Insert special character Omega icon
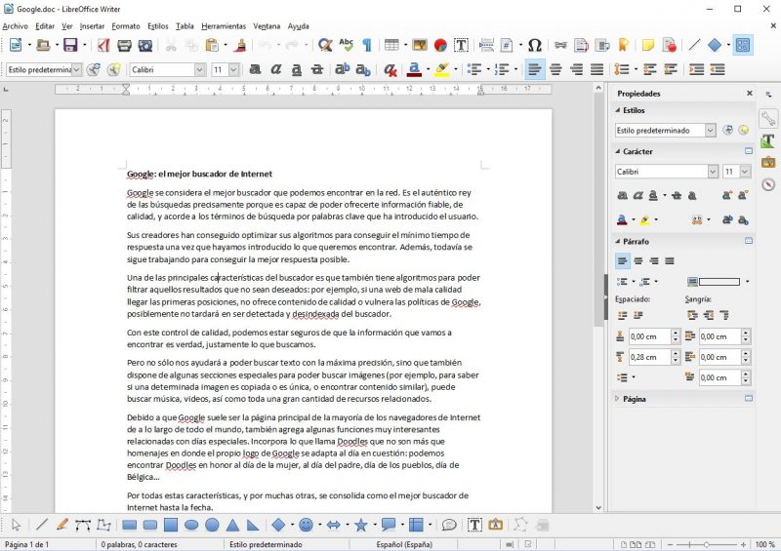The width and height of the screenshot is (781, 551). pyautogui.click(x=534, y=45)
